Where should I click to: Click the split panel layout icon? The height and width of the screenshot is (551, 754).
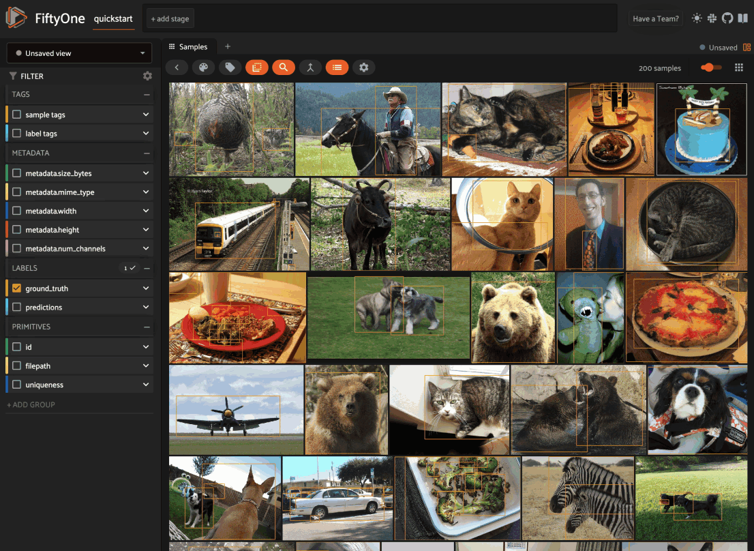tap(747, 47)
